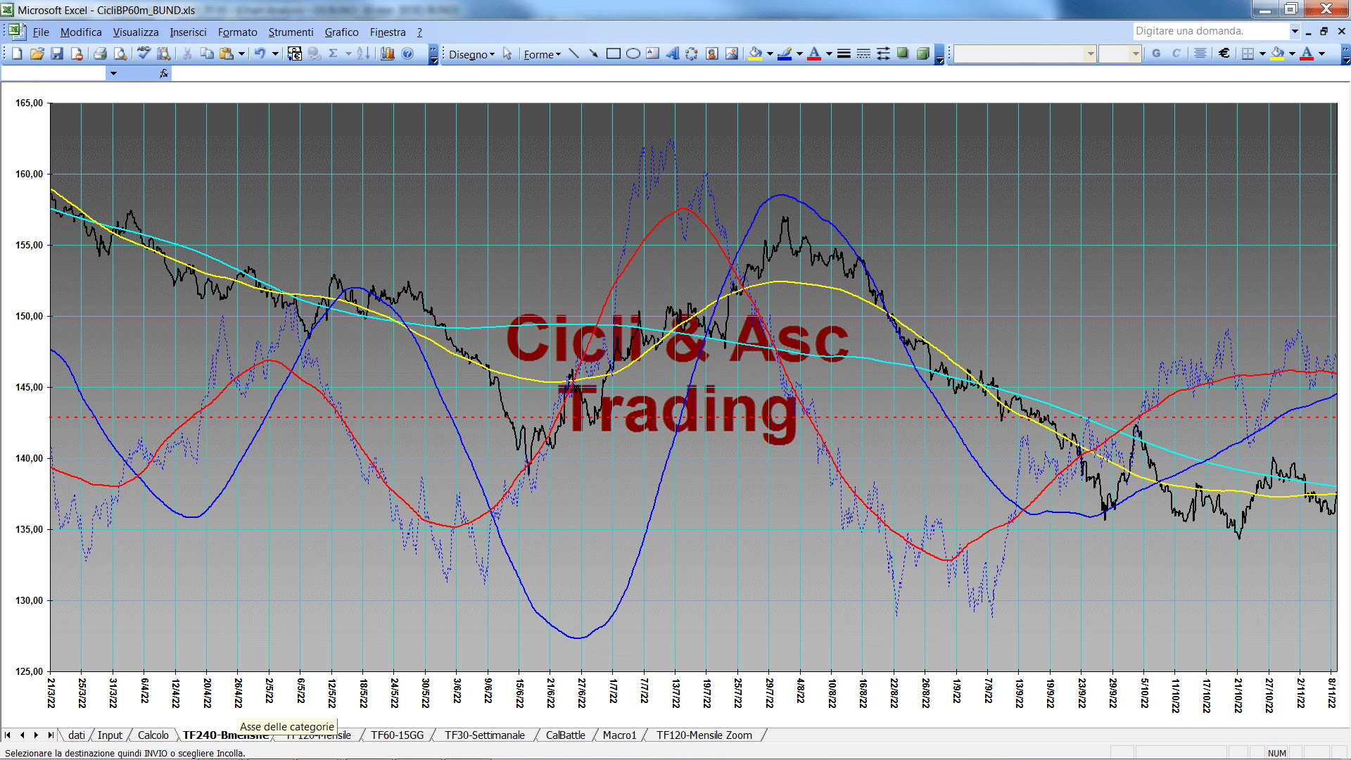Click the Copy icon
Viewport: 1351px width, 760px height.
click(207, 53)
